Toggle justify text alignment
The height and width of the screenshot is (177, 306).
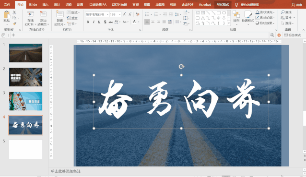164,22
